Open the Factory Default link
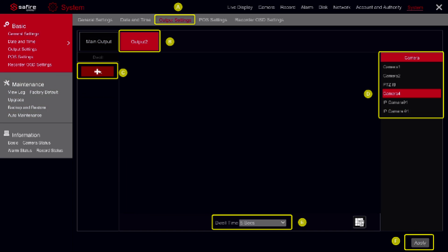448x252 pixels. pos(44,92)
